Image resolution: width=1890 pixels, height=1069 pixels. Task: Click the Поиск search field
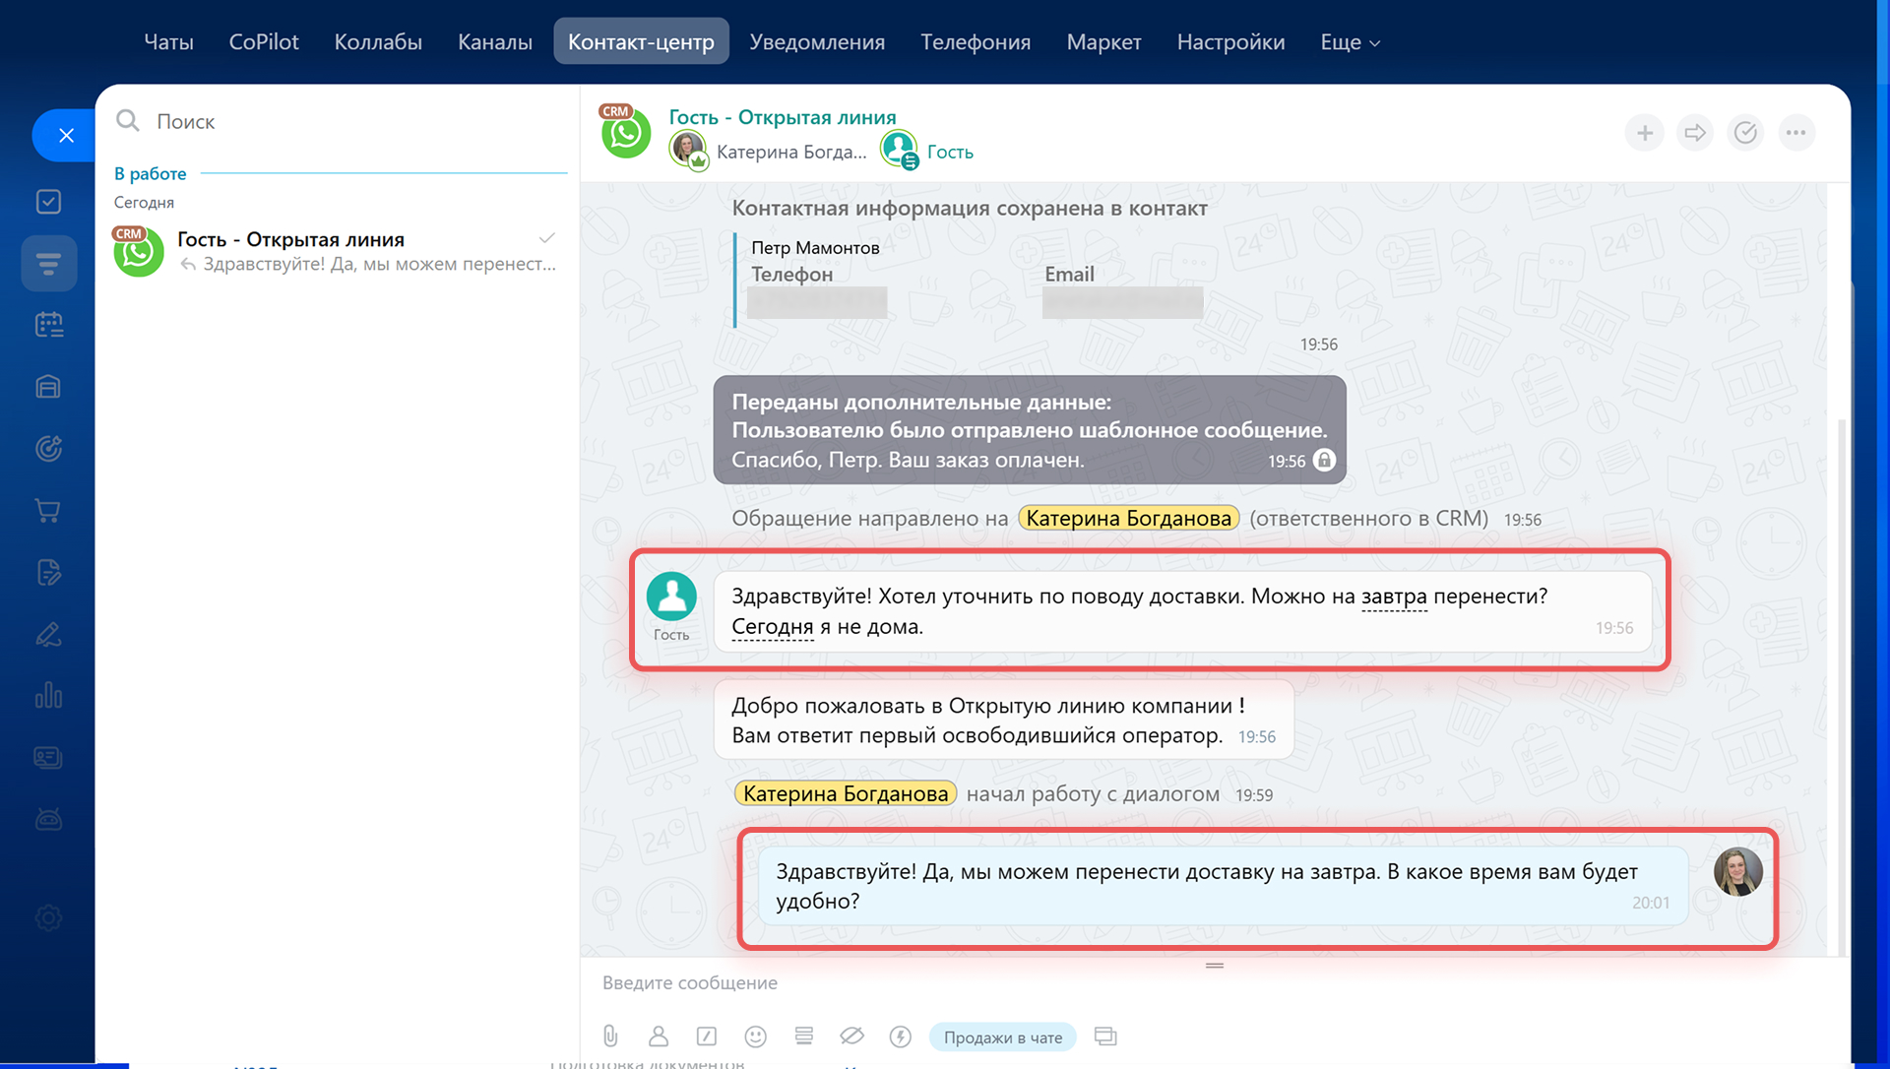(340, 121)
